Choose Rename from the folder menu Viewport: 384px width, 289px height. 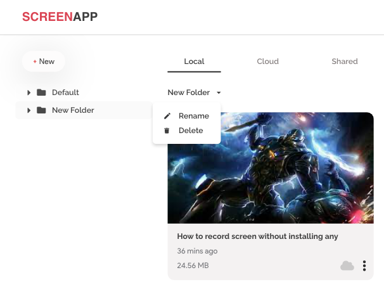[x=193, y=116]
